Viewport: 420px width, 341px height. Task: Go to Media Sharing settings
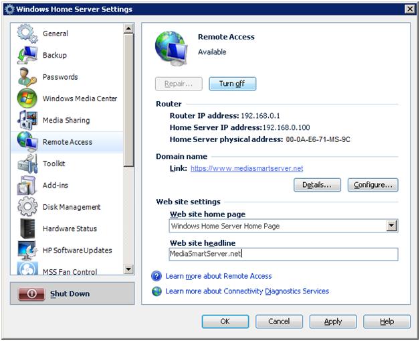pos(66,120)
